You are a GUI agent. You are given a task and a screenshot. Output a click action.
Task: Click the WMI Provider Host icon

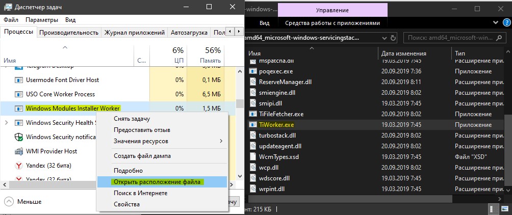19,151
